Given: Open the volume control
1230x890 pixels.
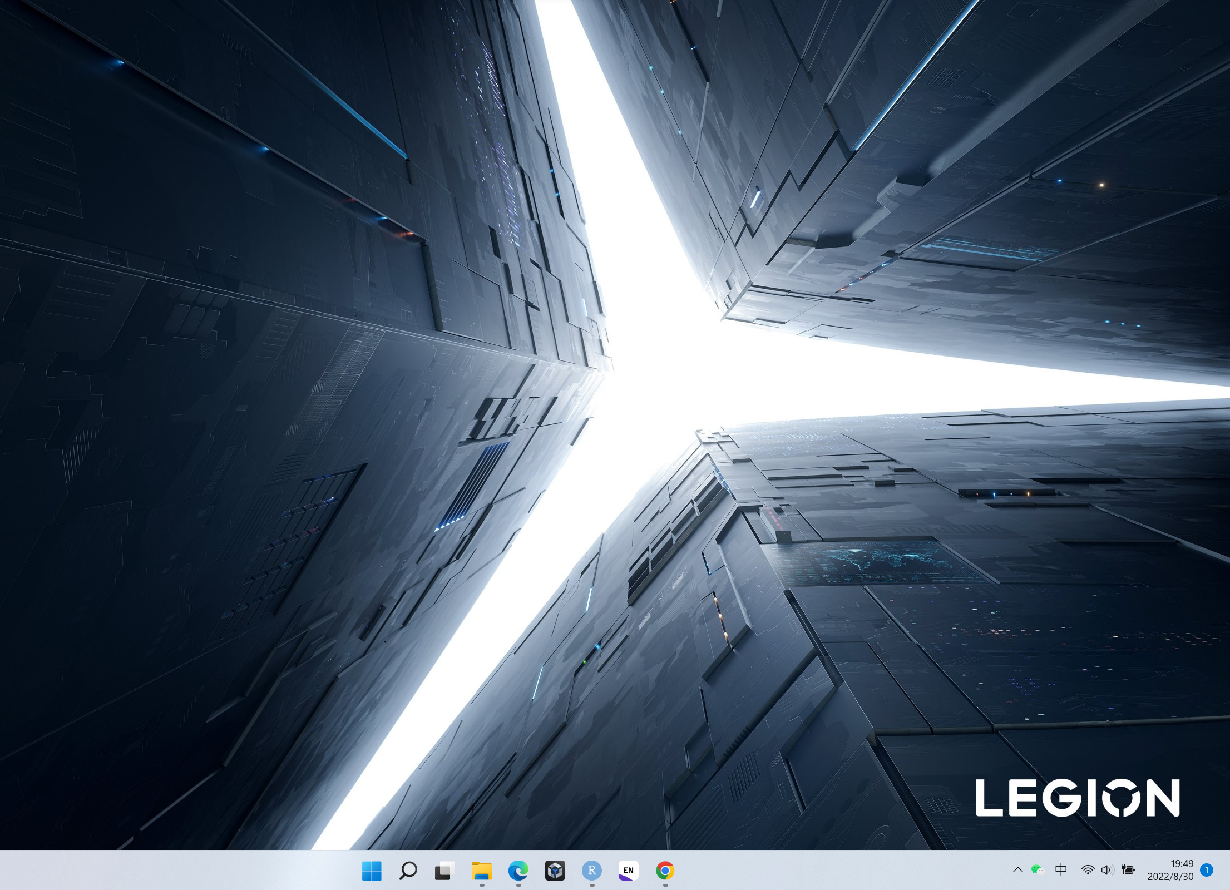Looking at the screenshot, I should point(1107,870).
